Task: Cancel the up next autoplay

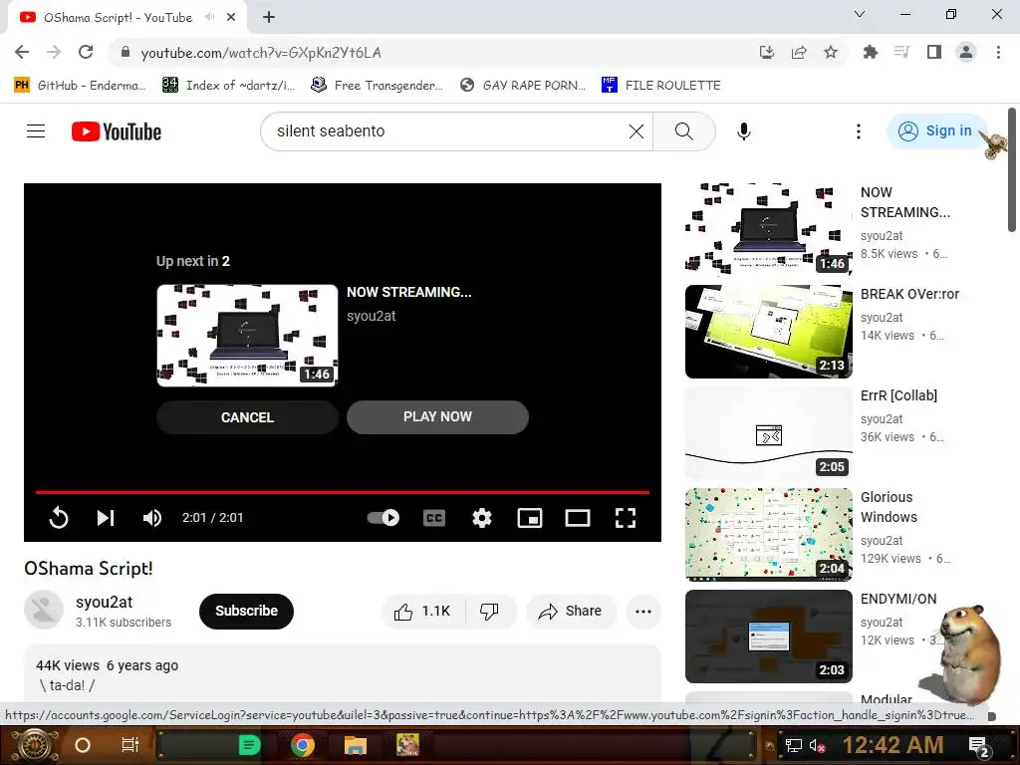Action: (247, 417)
